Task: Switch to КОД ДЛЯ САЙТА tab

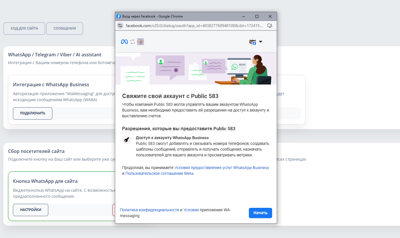Action: (24, 28)
